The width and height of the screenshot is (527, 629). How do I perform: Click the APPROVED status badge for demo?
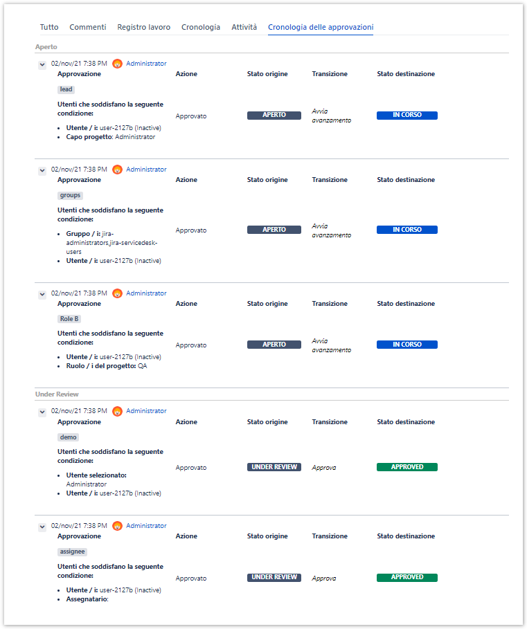407,467
